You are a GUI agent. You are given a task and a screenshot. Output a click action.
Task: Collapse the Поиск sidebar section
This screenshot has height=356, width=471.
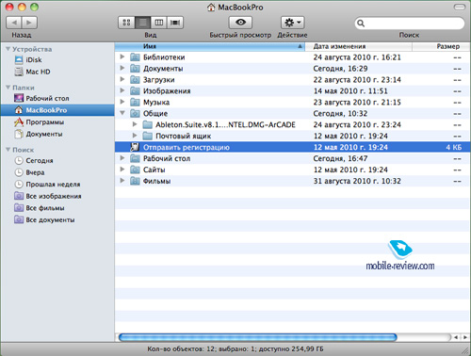click(x=8, y=150)
